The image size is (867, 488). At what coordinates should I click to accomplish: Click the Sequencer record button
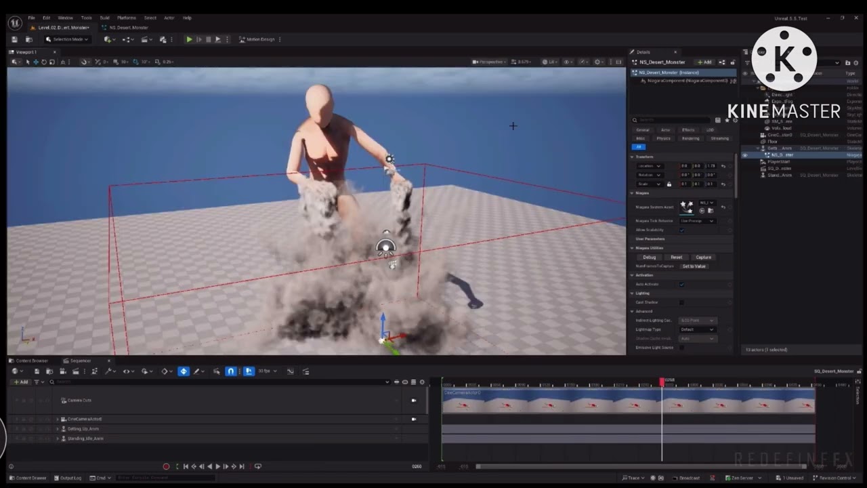coord(166,466)
